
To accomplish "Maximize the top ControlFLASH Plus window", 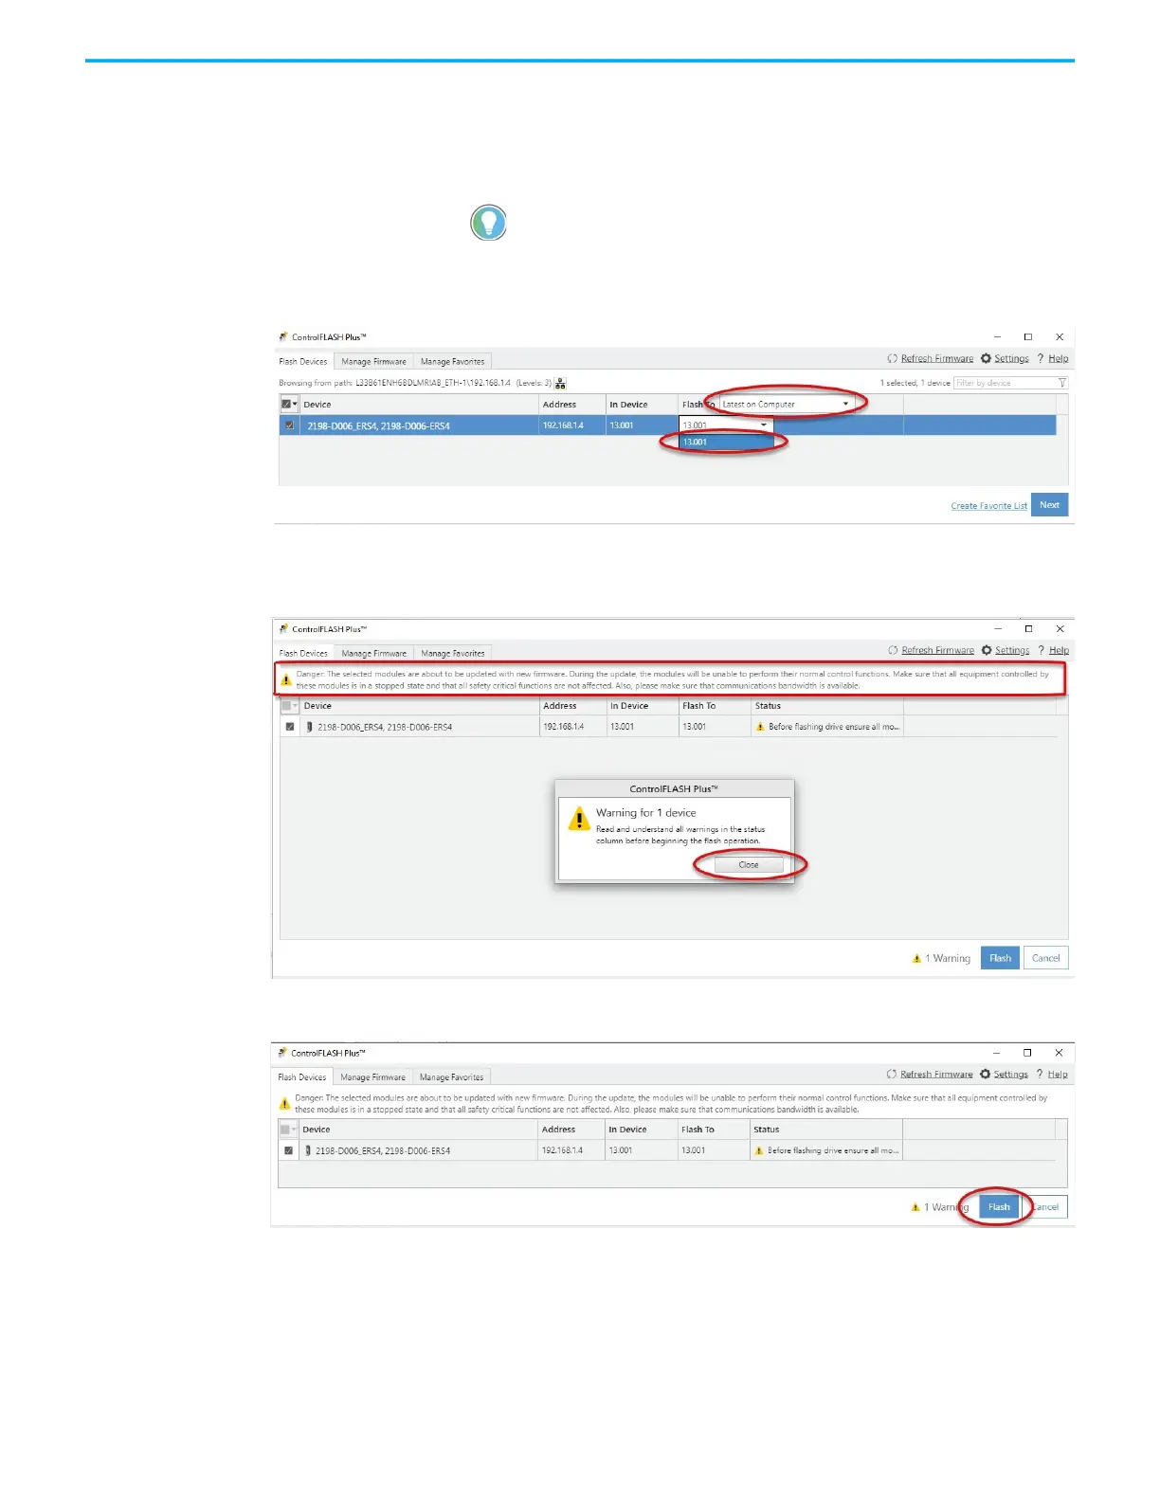I will pos(1027,336).
